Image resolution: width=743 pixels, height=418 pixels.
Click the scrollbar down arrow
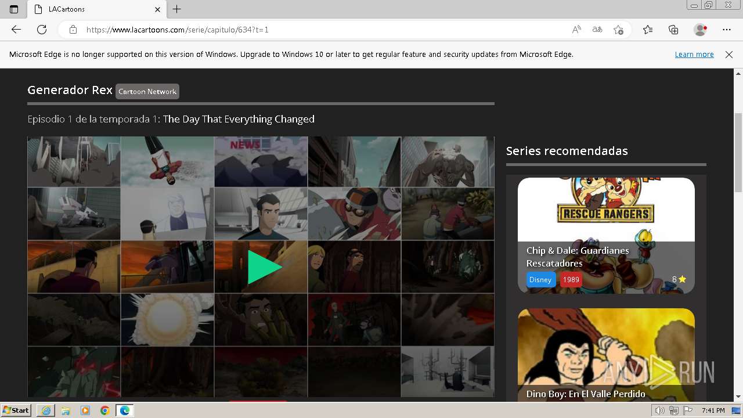point(738,397)
